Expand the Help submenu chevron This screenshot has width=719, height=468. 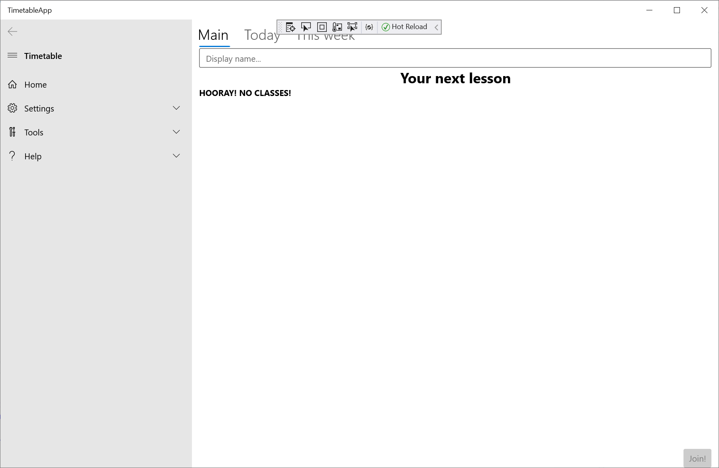pyautogui.click(x=176, y=156)
